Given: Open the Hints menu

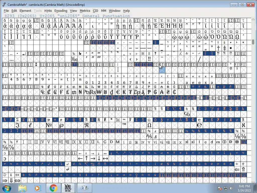Looking at the screenshot, I should 48,11.
